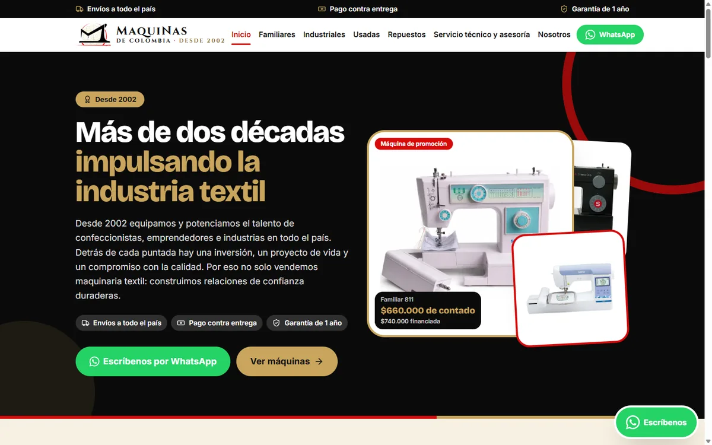Click the shield icon in hero Garantía chip
Image resolution: width=712 pixels, height=445 pixels.
(276, 323)
